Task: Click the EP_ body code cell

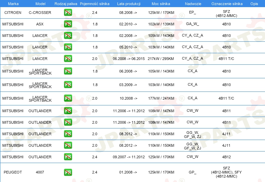Action: [x=192, y=12]
